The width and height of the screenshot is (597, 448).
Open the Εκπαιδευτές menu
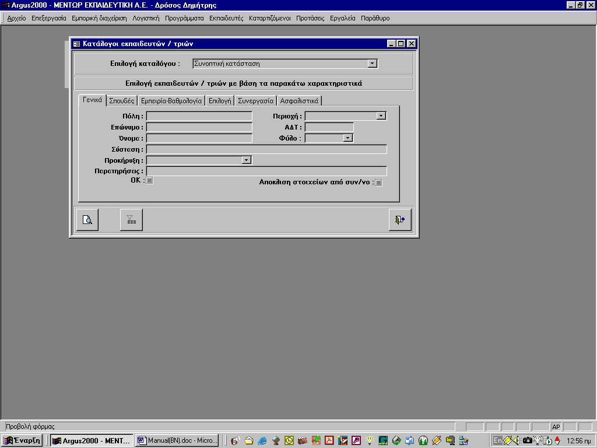(226, 18)
